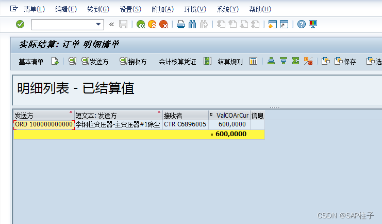The height and width of the screenshot is (224, 382).
Task: Click the SAP window menu icon
Action: [x=14, y=9]
